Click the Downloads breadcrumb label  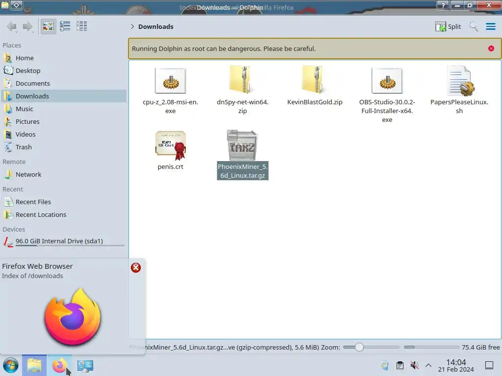coord(156,26)
